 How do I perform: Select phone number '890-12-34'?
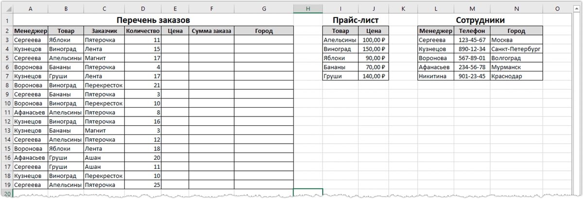(x=472, y=49)
